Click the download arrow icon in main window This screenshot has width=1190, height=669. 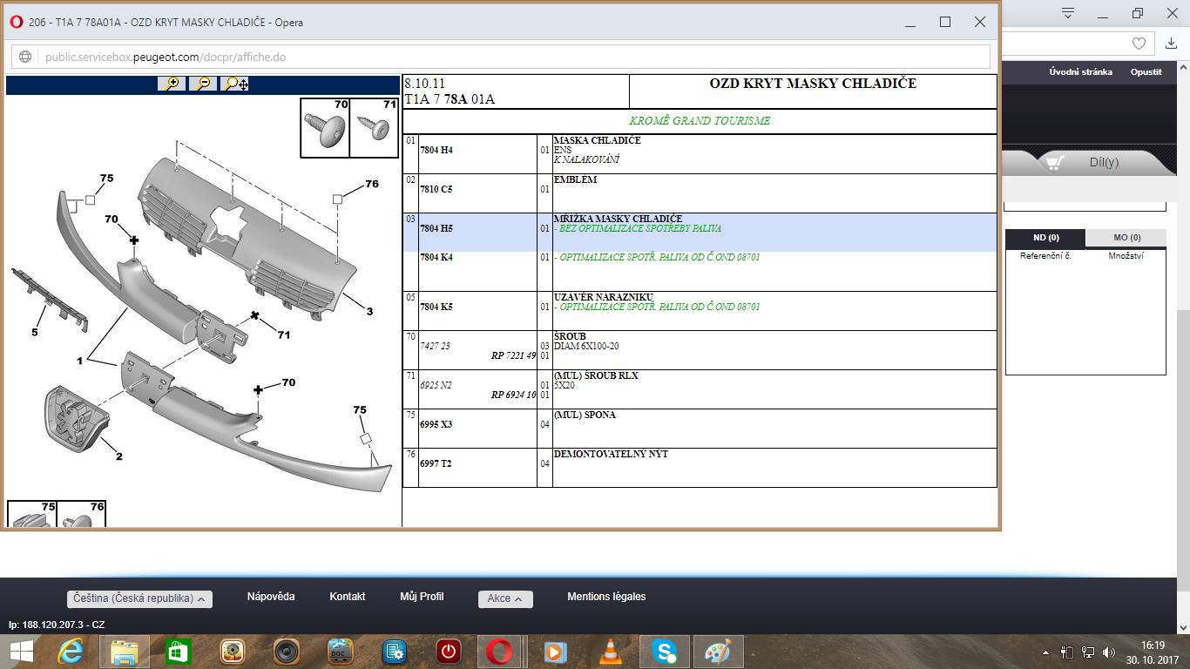pyautogui.click(x=1170, y=43)
